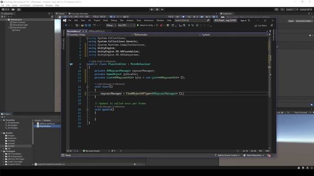Click Live Share button
The image size is (314, 176).
point(261,25)
